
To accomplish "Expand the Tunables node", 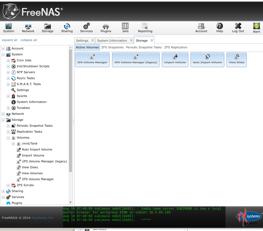I will click(8, 108).
